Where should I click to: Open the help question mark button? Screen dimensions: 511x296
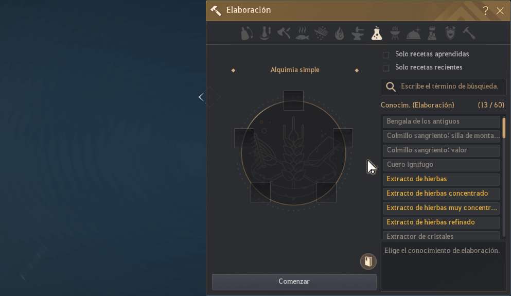(485, 11)
